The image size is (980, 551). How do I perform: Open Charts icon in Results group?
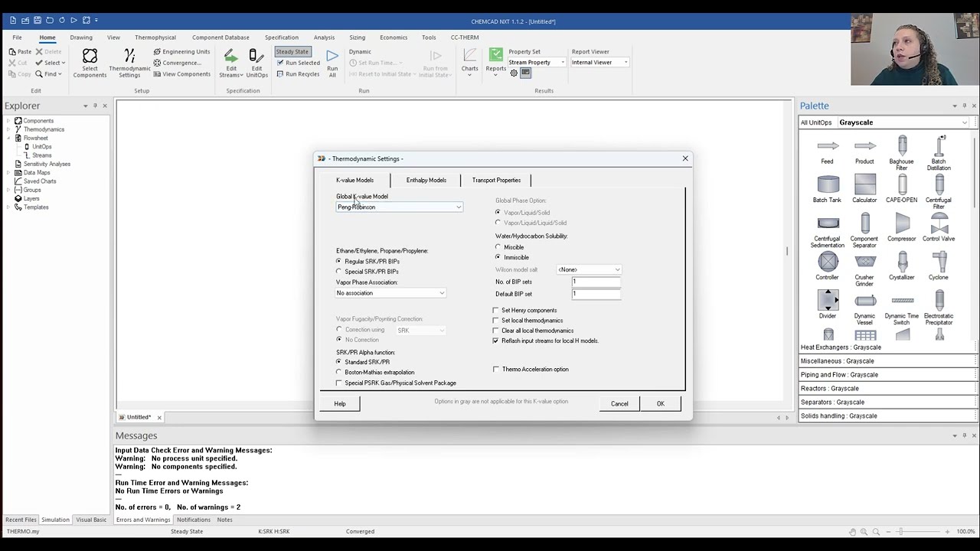tap(469, 61)
